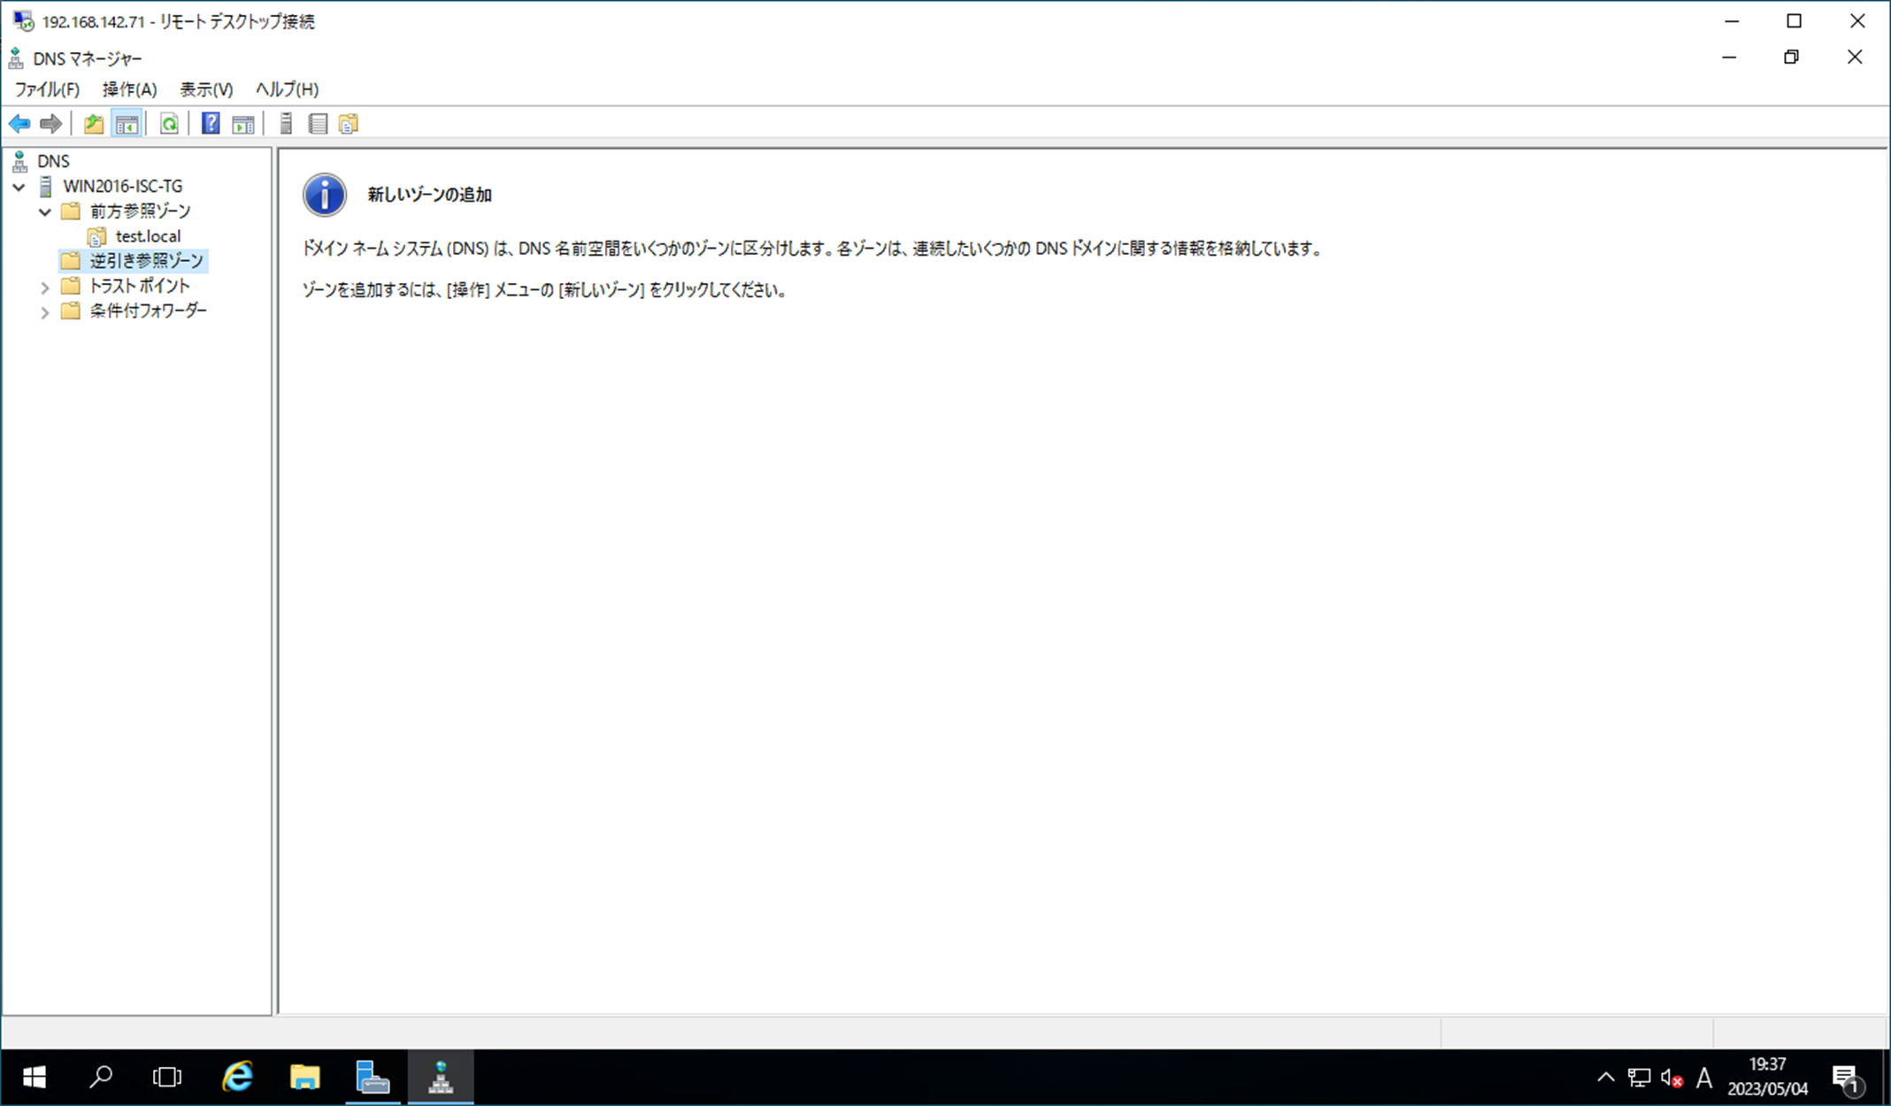
Task: Toggle the Show/Hide console tree button
Action: pyautogui.click(x=127, y=124)
